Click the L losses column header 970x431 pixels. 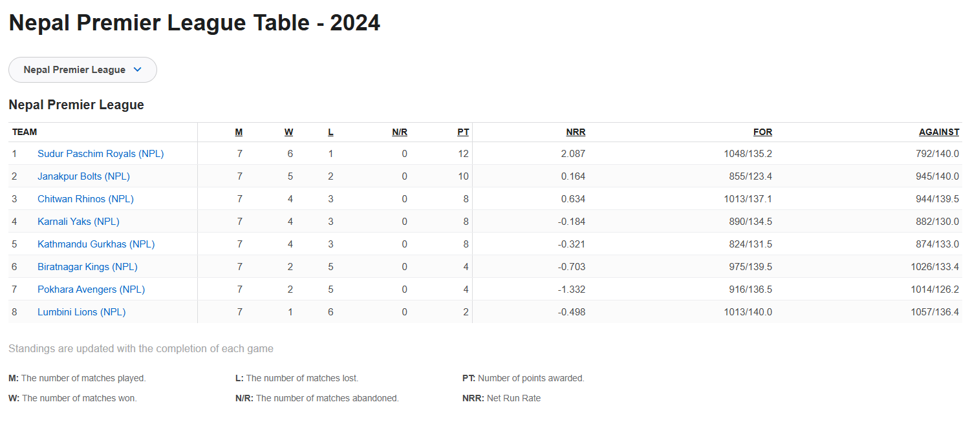click(x=330, y=132)
